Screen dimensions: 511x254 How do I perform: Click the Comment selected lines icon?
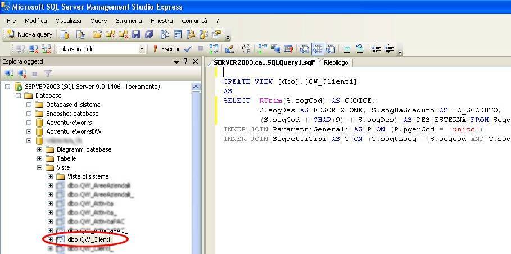click(x=347, y=49)
